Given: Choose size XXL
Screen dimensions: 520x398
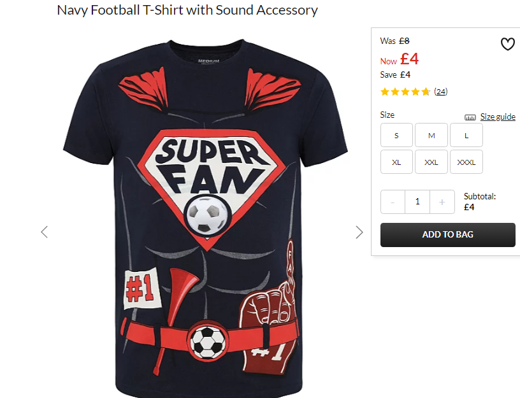Looking at the screenshot, I should [x=431, y=162].
